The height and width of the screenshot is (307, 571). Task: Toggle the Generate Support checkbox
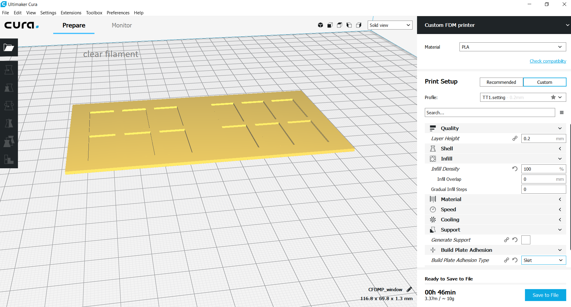tap(526, 240)
